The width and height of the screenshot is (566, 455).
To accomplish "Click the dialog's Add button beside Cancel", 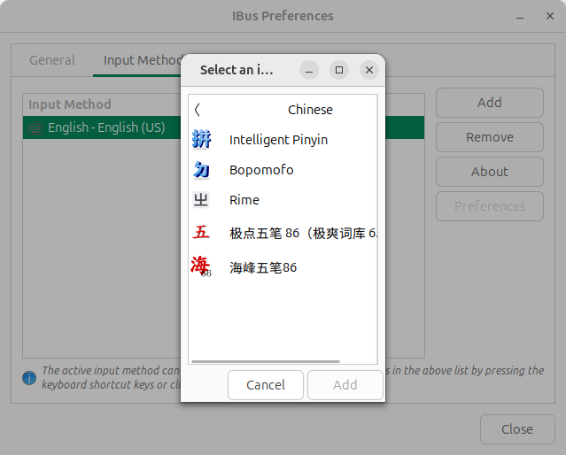I will (x=345, y=385).
